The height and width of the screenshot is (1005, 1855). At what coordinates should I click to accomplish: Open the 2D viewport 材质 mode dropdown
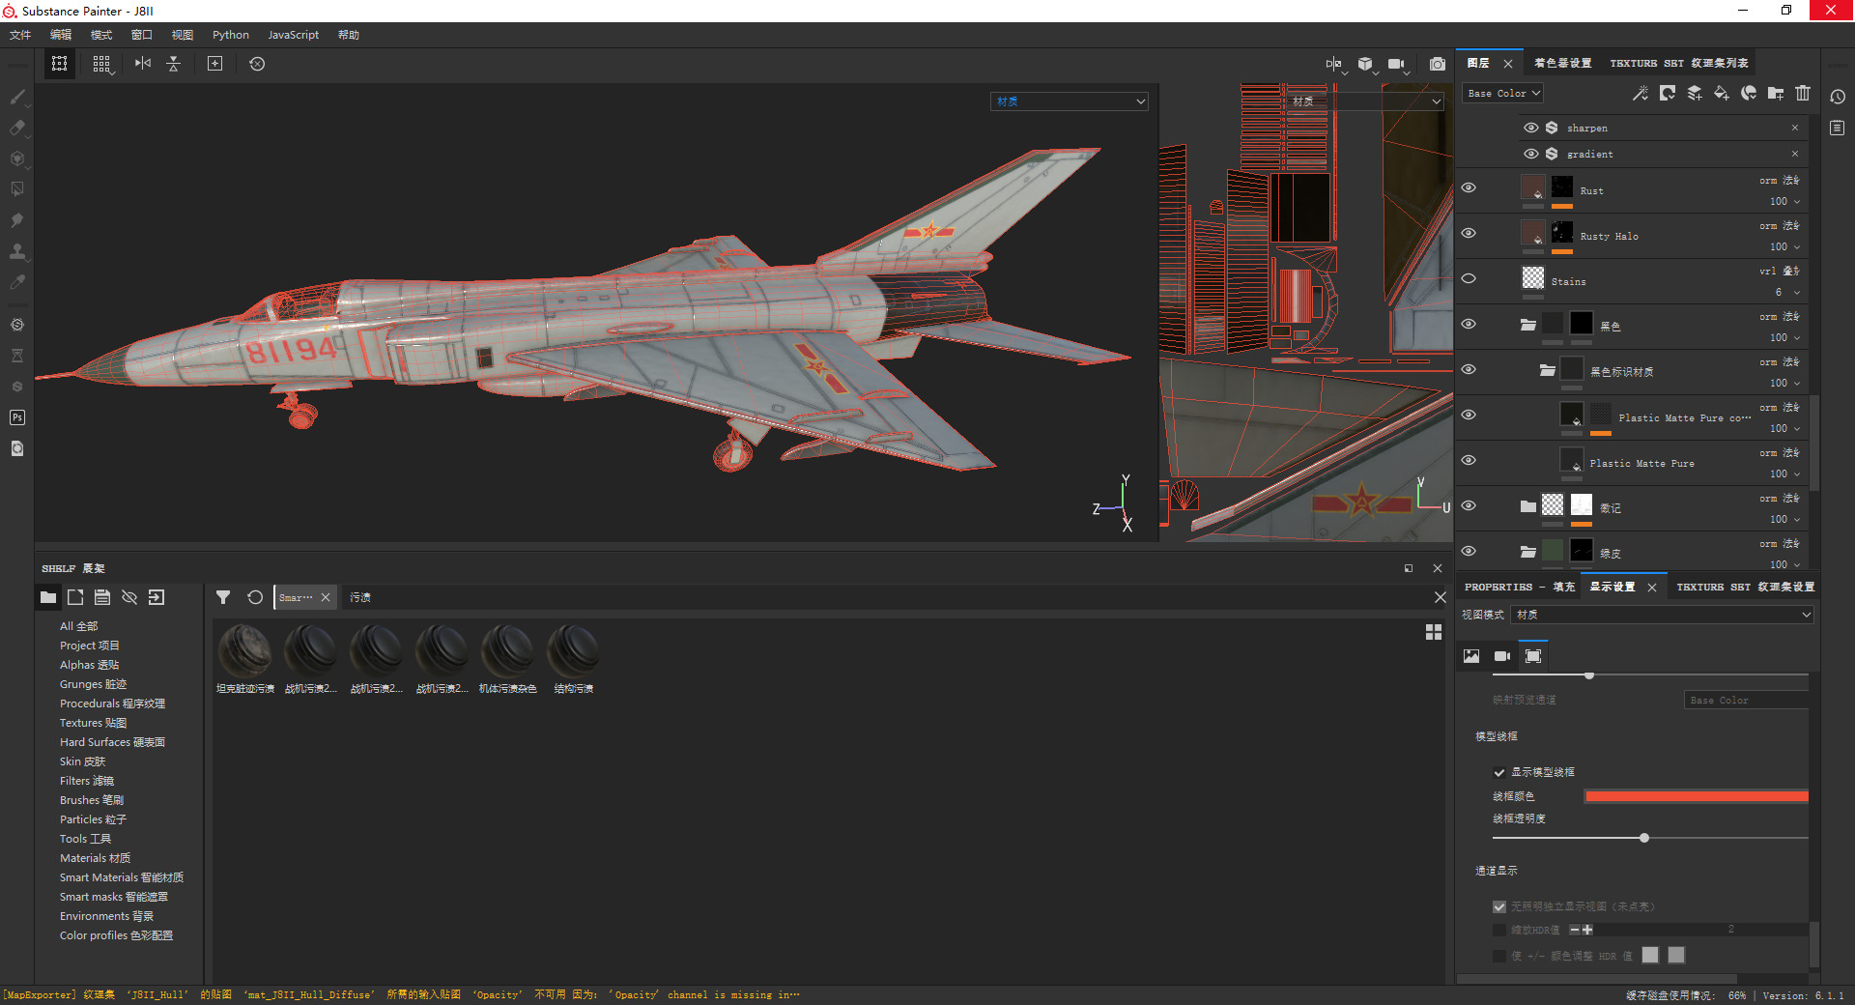point(1366,101)
